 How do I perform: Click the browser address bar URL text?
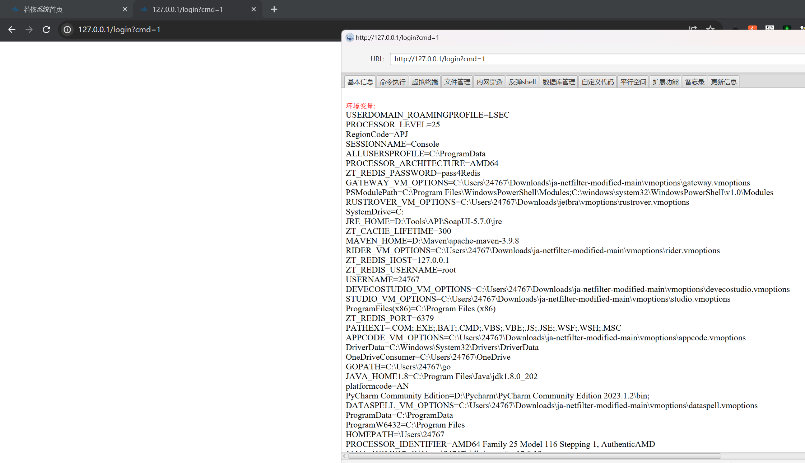pos(119,29)
